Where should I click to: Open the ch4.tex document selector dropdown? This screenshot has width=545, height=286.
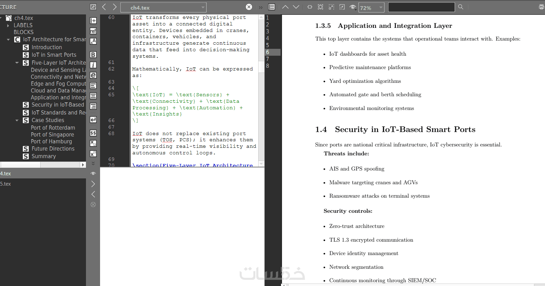point(163,7)
